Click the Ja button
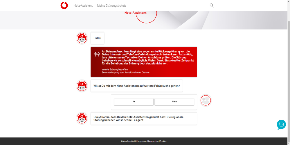Image resolution: width=290 pixels, height=145 pixels. (x=134, y=101)
